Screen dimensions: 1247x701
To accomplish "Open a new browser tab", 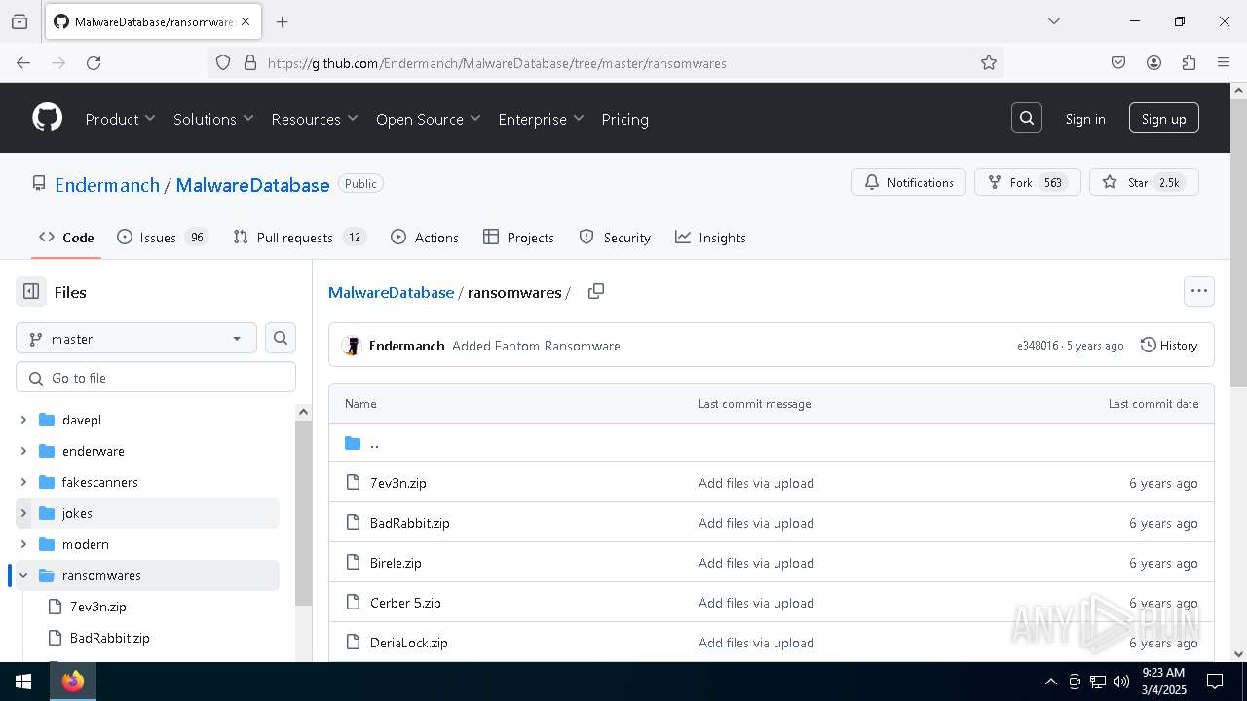I will click(x=282, y=21).
